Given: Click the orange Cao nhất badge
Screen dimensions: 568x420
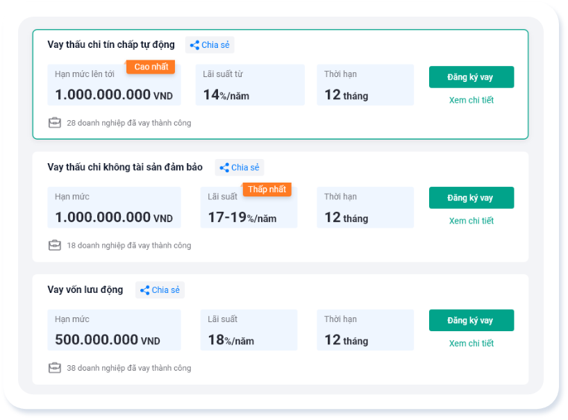Looking at the screenshot, I should click(151, 67).
